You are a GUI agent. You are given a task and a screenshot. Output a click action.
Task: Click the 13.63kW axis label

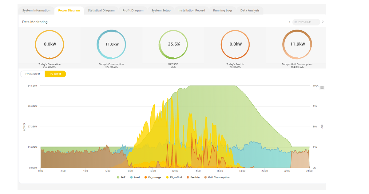[33, 147]
